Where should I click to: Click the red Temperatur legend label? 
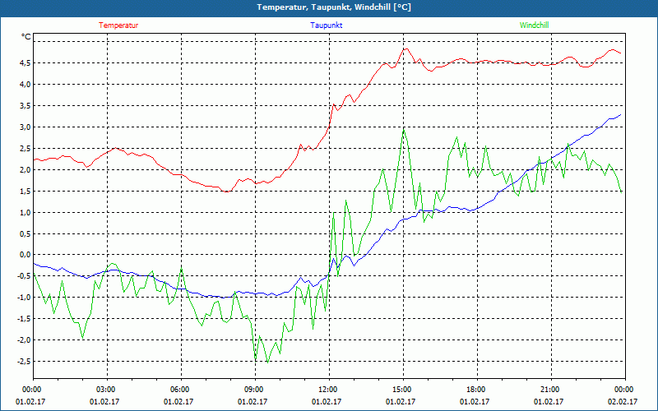[118, 25]
